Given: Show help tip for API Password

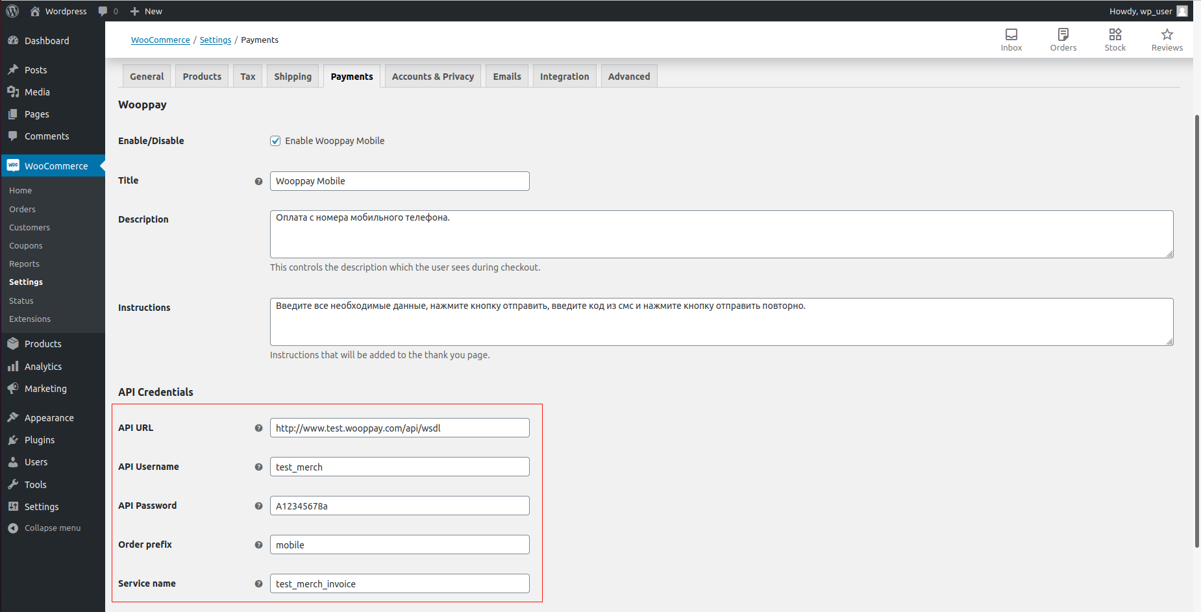Looking at the screenshot, I should (258, 506).
